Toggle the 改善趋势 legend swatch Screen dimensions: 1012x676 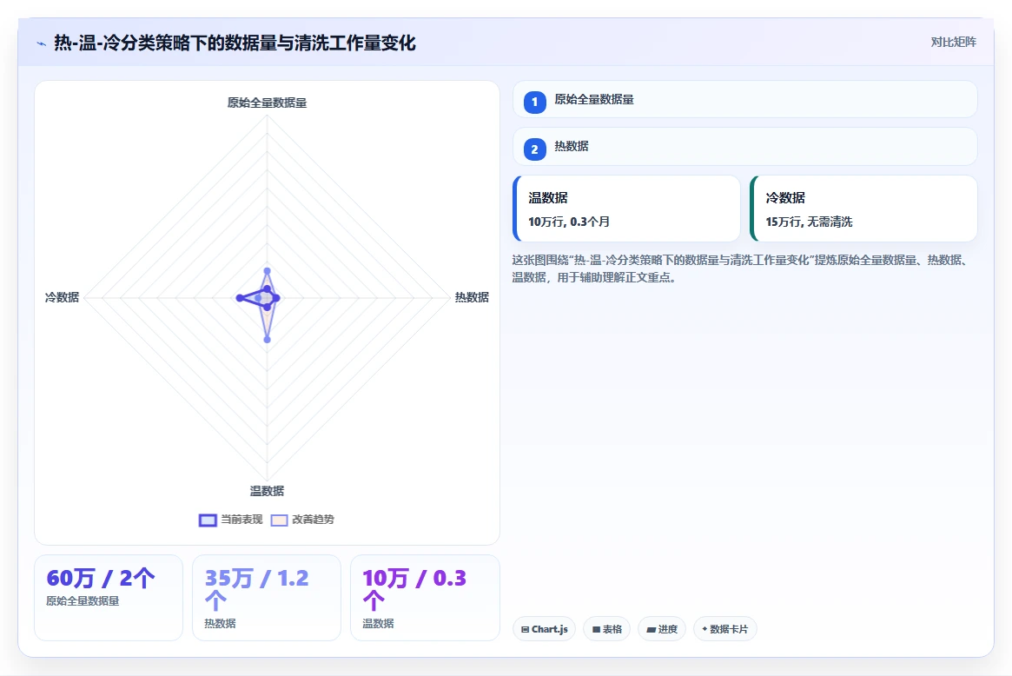279,520
